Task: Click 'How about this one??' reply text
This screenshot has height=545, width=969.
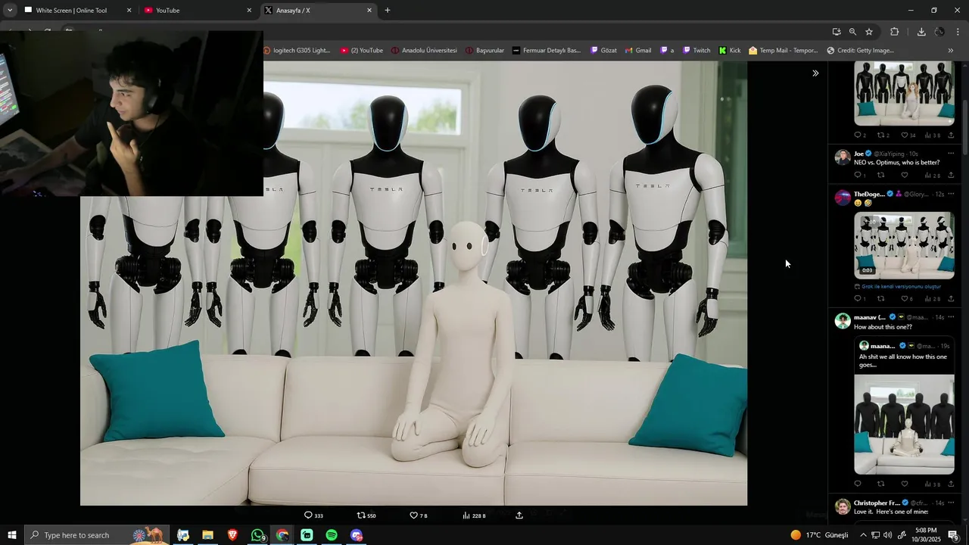Action: pyautogui.click(x=883, y=327)
